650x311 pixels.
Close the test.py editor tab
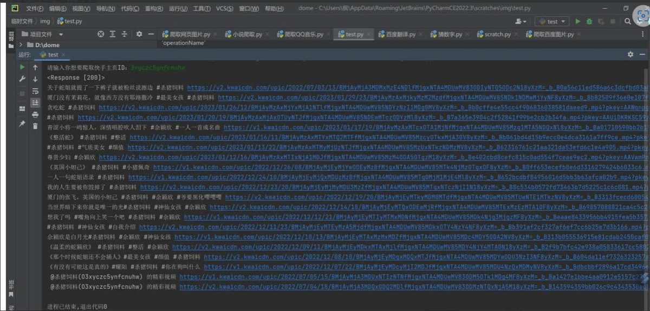tap(368, 34)
